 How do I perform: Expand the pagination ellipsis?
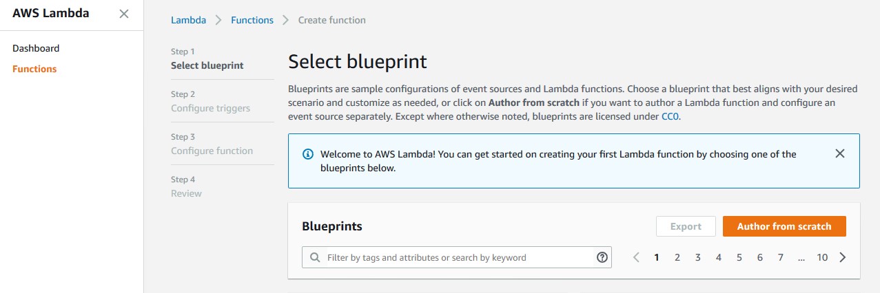click(x=801, y=257)
